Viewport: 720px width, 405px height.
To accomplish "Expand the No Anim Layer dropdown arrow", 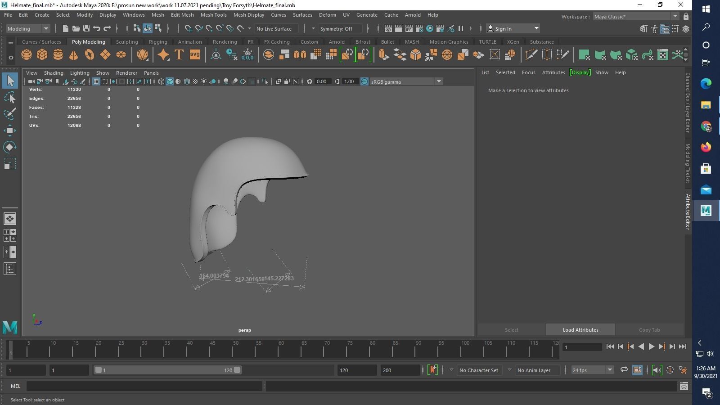I will (509, 370).
